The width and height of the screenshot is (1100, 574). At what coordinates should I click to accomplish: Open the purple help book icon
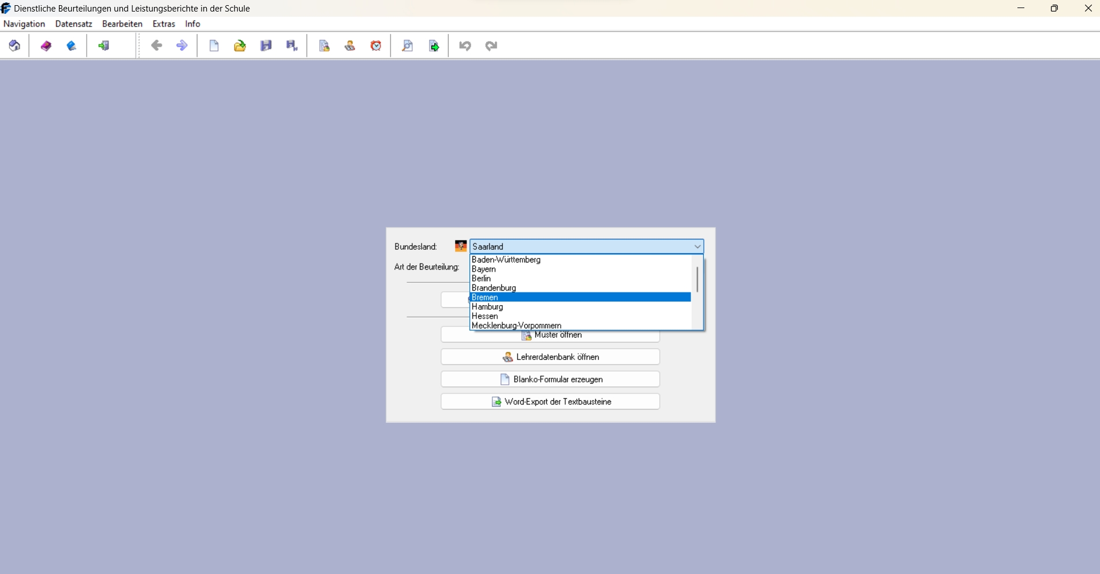pos(46,46)
